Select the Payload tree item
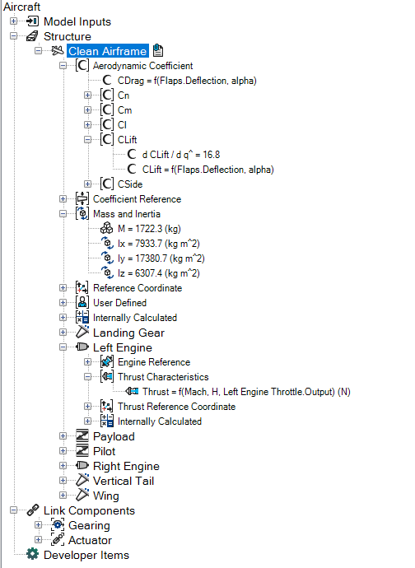 click(114, 436)
